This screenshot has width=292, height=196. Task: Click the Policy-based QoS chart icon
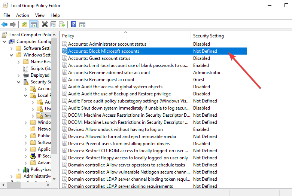pyautogui.click(x=26, y=169)
